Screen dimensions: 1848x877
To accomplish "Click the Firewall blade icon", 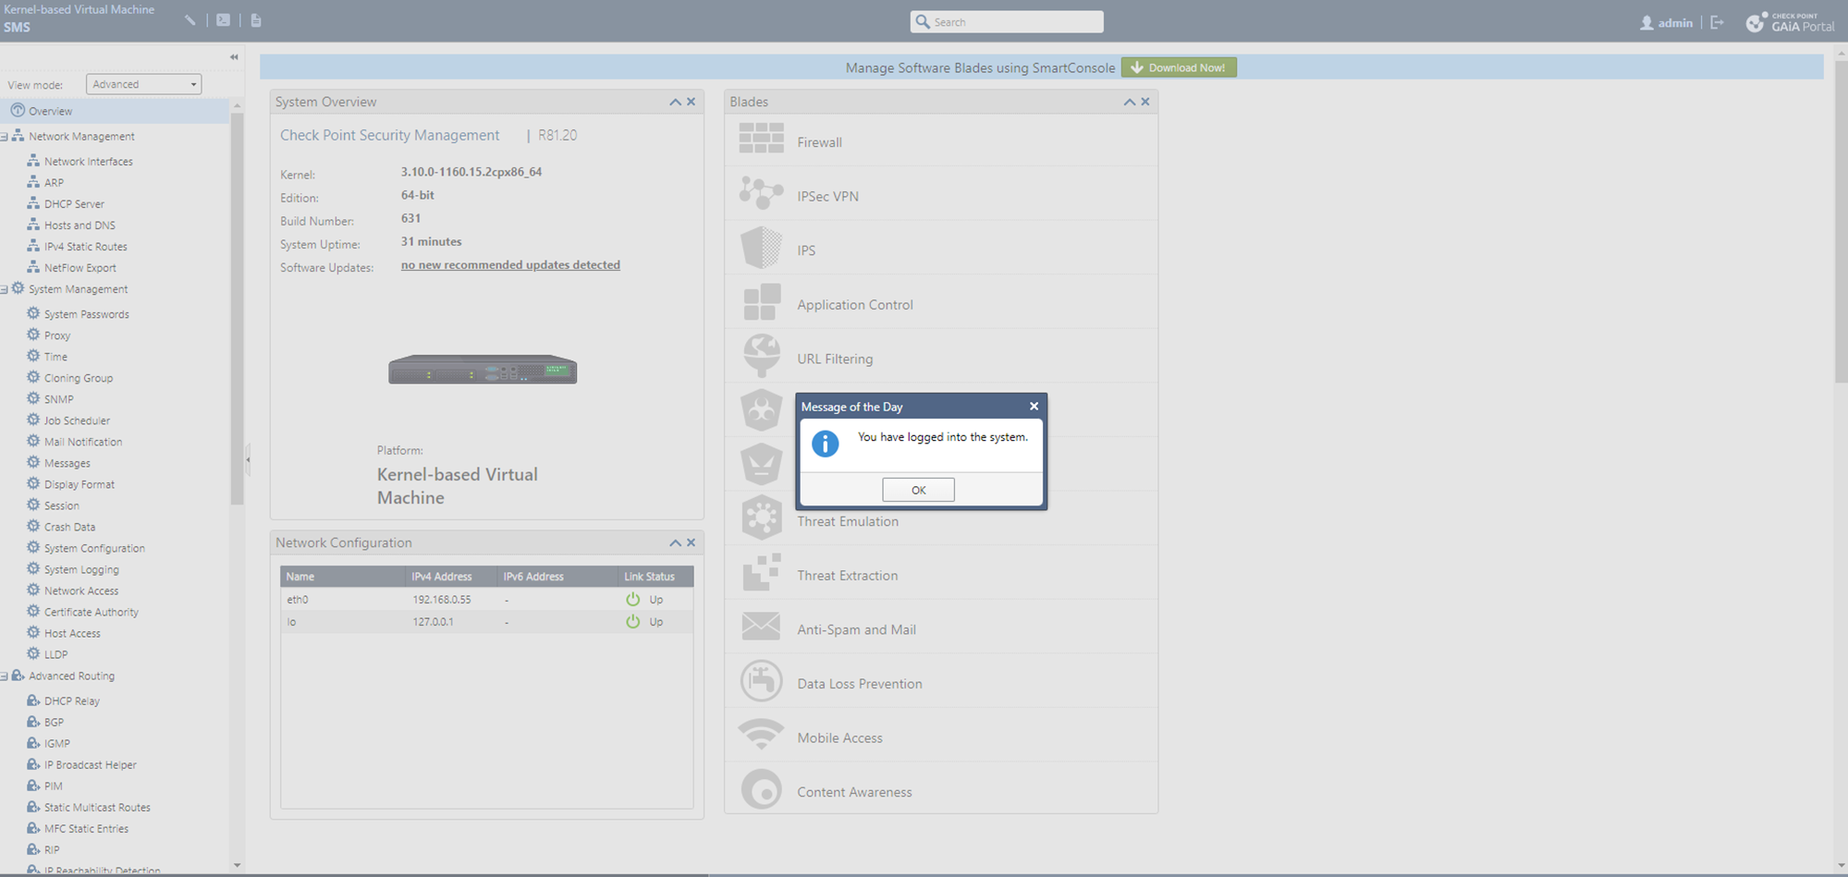I will (x=761, y=140).
